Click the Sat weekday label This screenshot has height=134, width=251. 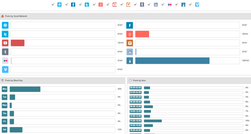5,130
